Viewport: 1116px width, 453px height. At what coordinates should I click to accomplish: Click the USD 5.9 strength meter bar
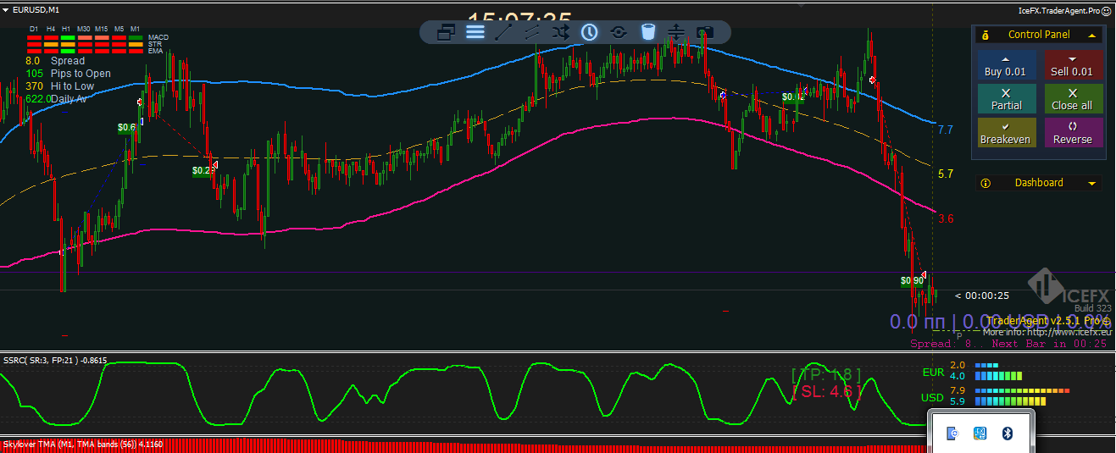(x=1012, y=401)
